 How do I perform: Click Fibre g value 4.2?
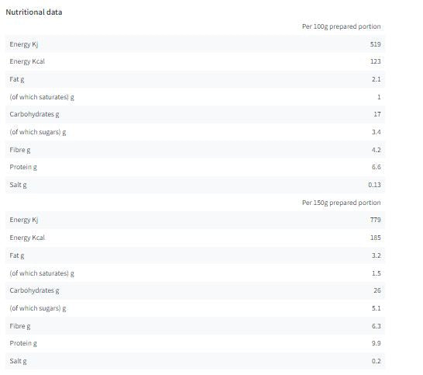point(376,150)
